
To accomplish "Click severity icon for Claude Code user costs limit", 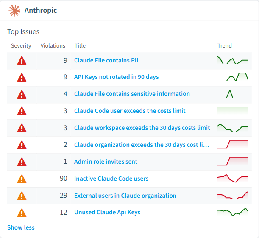I will pyautogui.click(x=22, y=111).
